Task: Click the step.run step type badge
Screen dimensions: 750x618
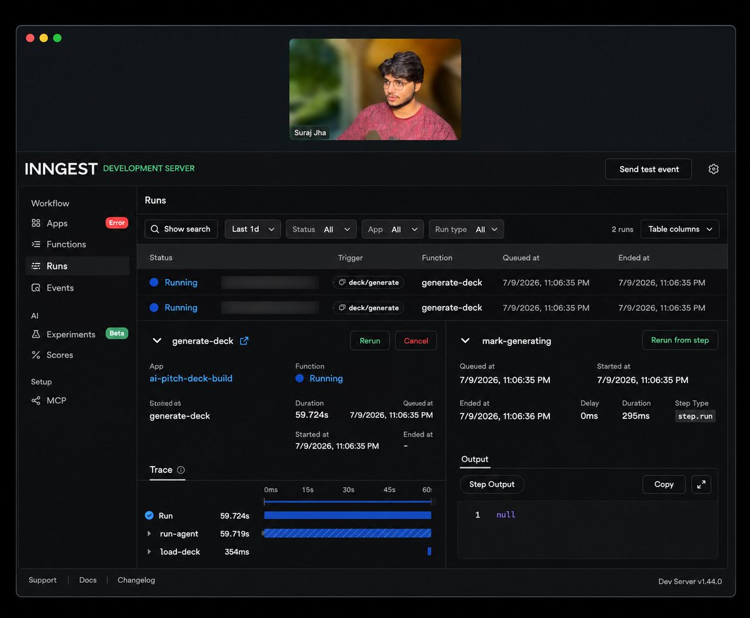Action: pyautogui.click(x=695, y=416)
